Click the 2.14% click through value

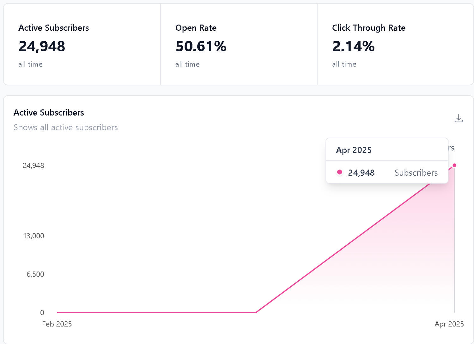click(353, 46)
